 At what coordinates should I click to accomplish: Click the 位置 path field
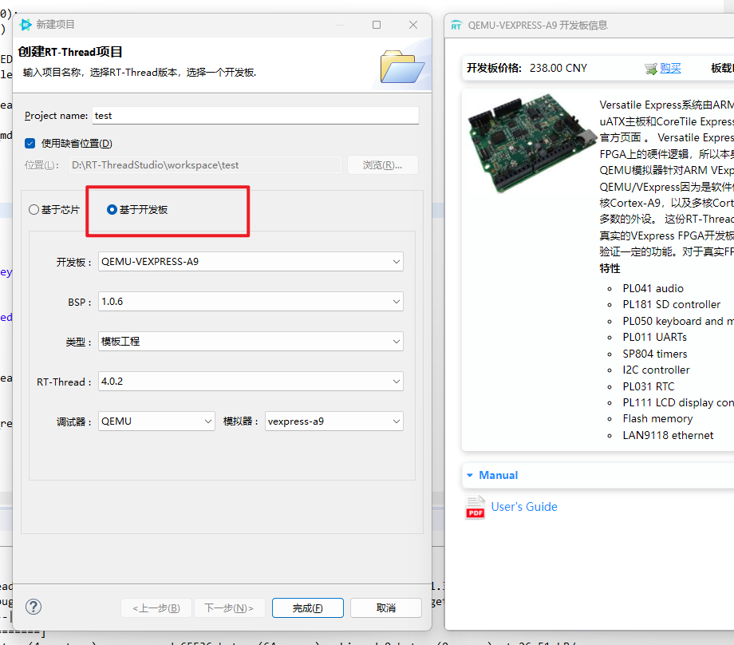[206, 165]
